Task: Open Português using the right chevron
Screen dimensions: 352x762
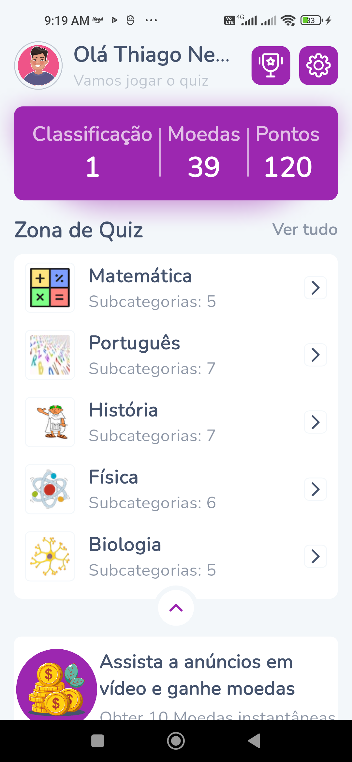Action: click(315, 355)
